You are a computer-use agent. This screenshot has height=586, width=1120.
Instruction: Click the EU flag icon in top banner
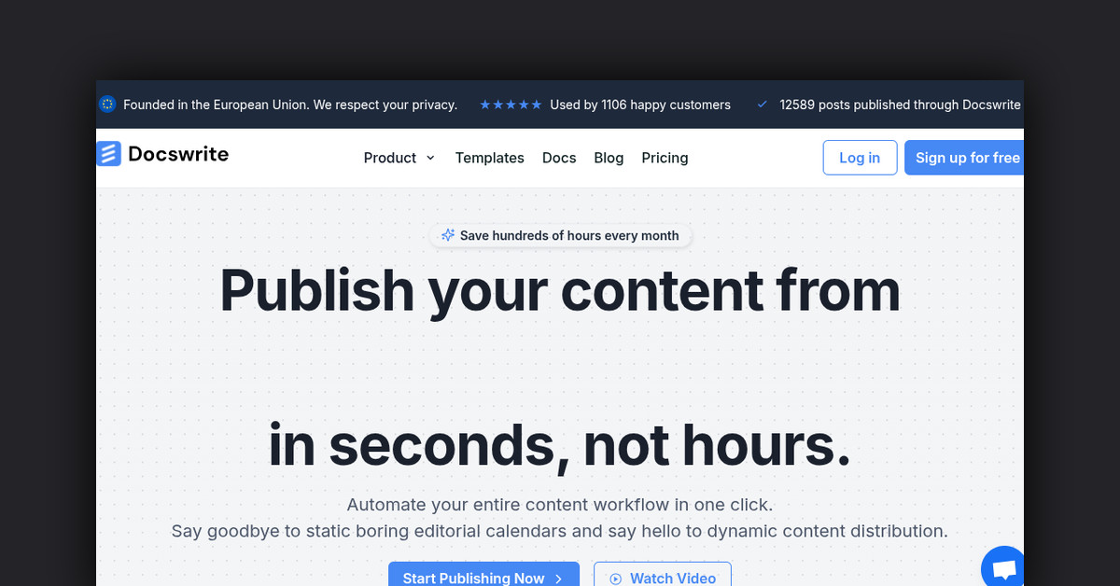(x=107, y=105)
